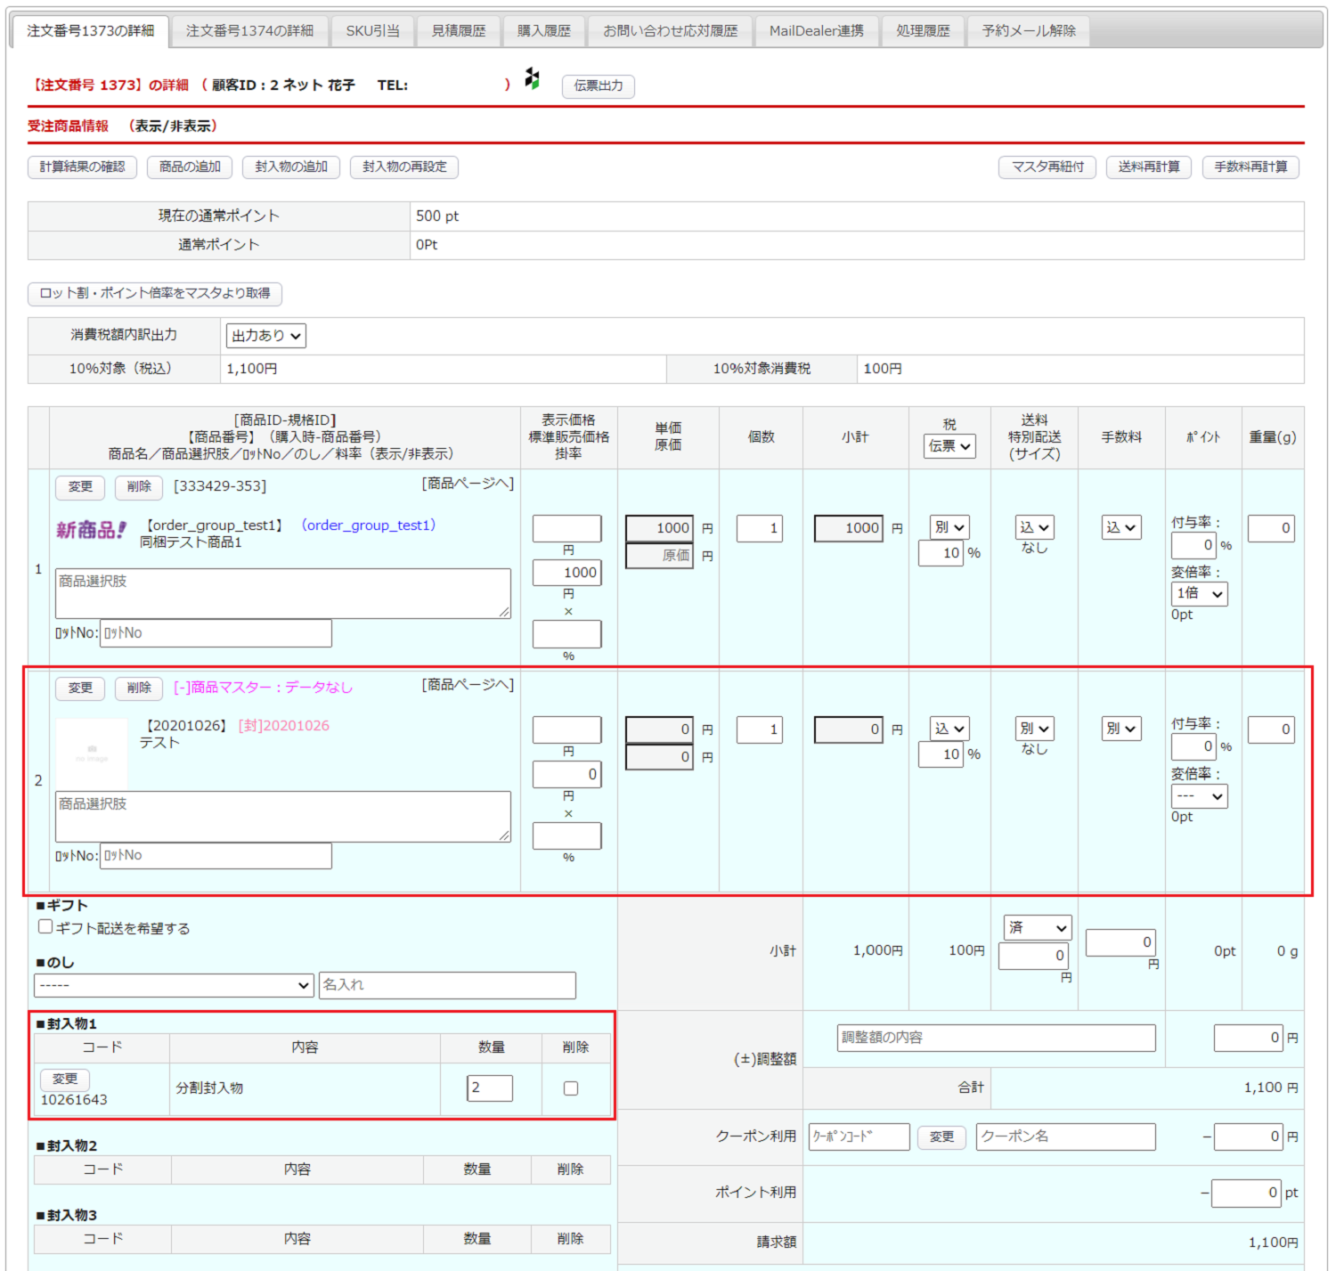This screenshot has width=1336, height=1271.
Task: Click the green-black logo icon beside TEL
Action: pyautogui.click(x=532, y=79)
